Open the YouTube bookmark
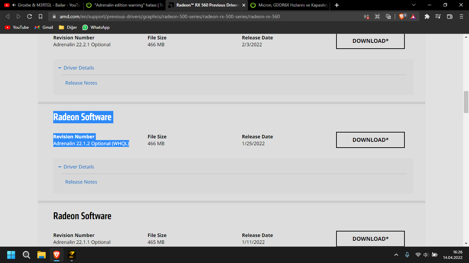This screenshot has width=469, height=263. (17, 27)
